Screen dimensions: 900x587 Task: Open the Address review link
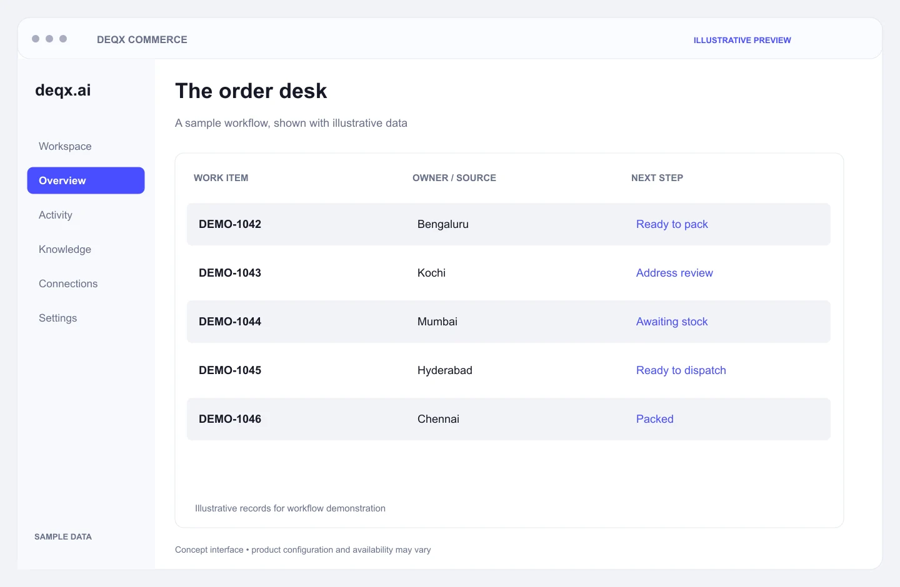674,273
